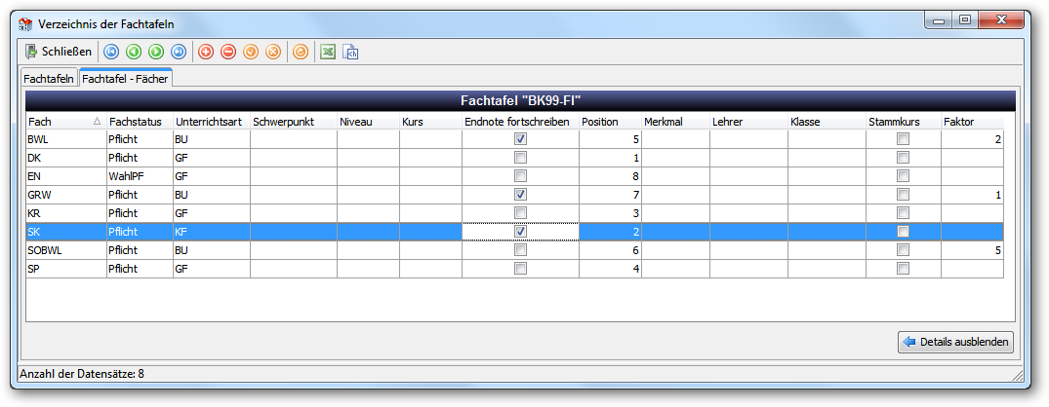Sort by the Fach column header

pyautogui.click(x=66, y=122)
